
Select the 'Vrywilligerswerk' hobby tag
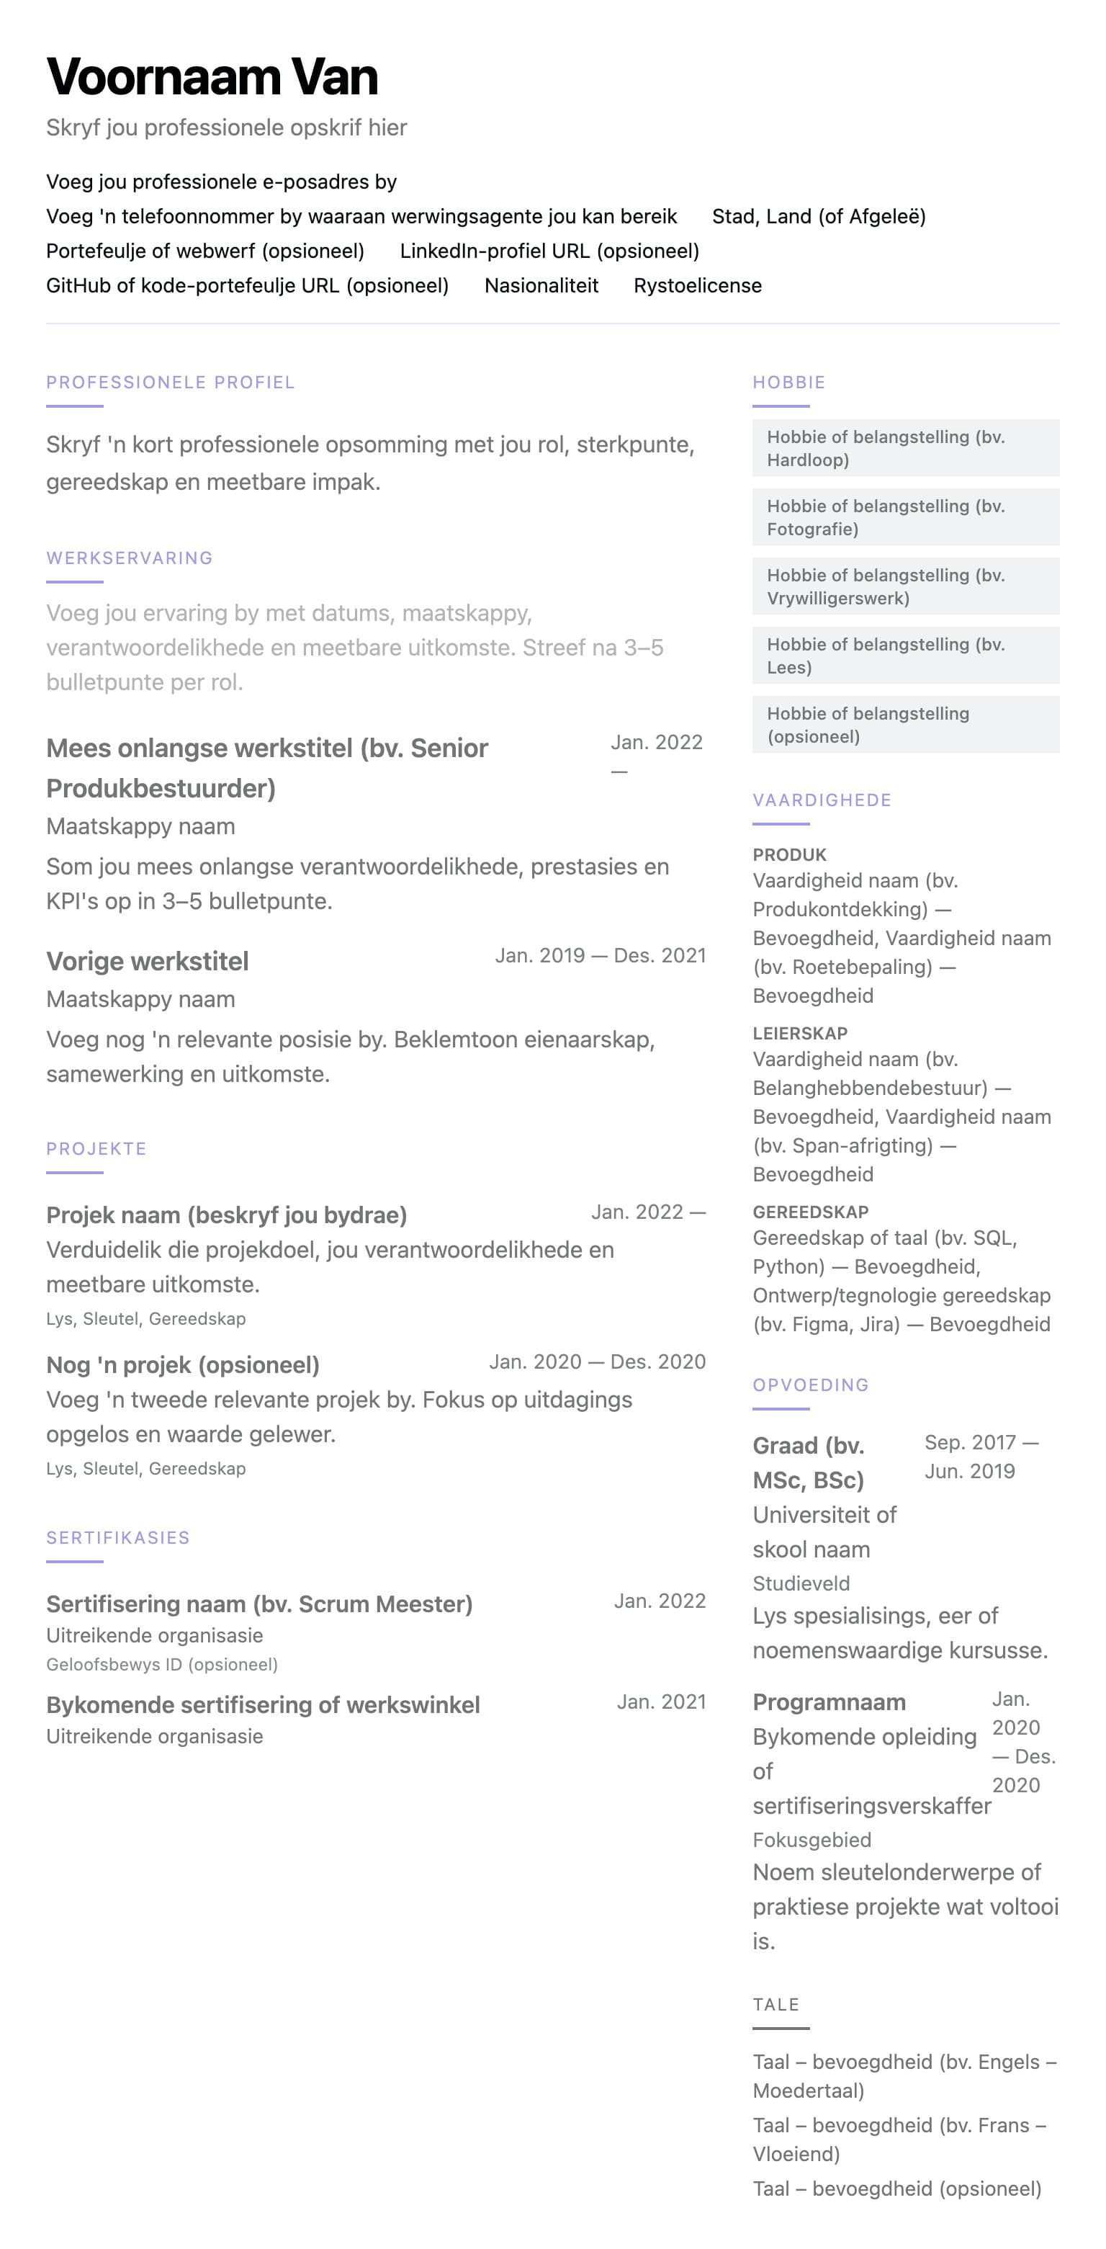(x=905, y=586)
